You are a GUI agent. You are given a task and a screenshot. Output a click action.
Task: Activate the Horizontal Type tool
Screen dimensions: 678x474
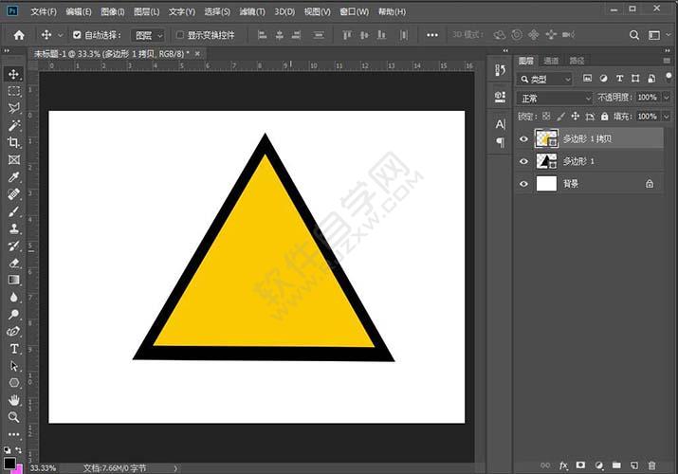14,349
